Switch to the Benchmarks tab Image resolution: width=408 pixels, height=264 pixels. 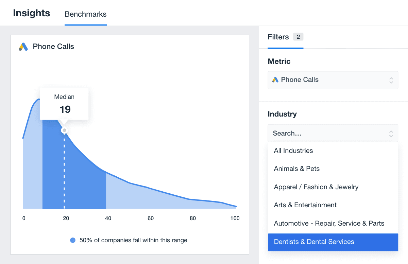click(x=86, y=14)
